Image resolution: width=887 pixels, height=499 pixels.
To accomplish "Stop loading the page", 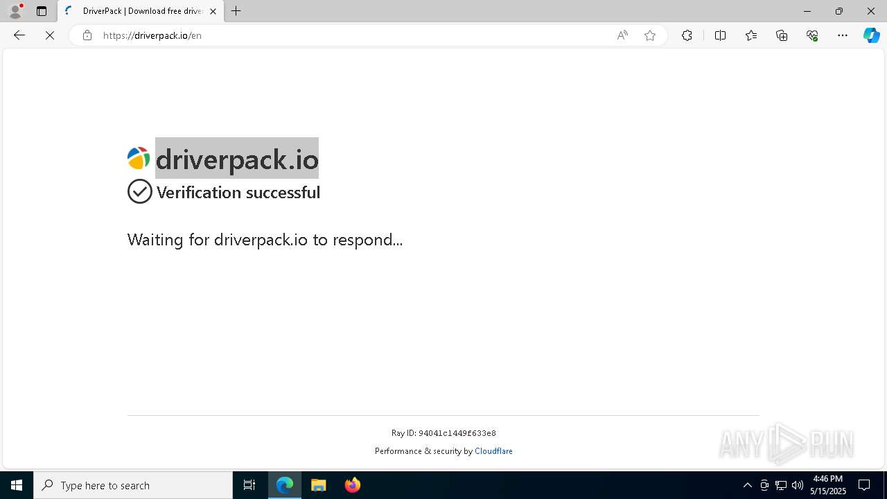I will [50, 35].
